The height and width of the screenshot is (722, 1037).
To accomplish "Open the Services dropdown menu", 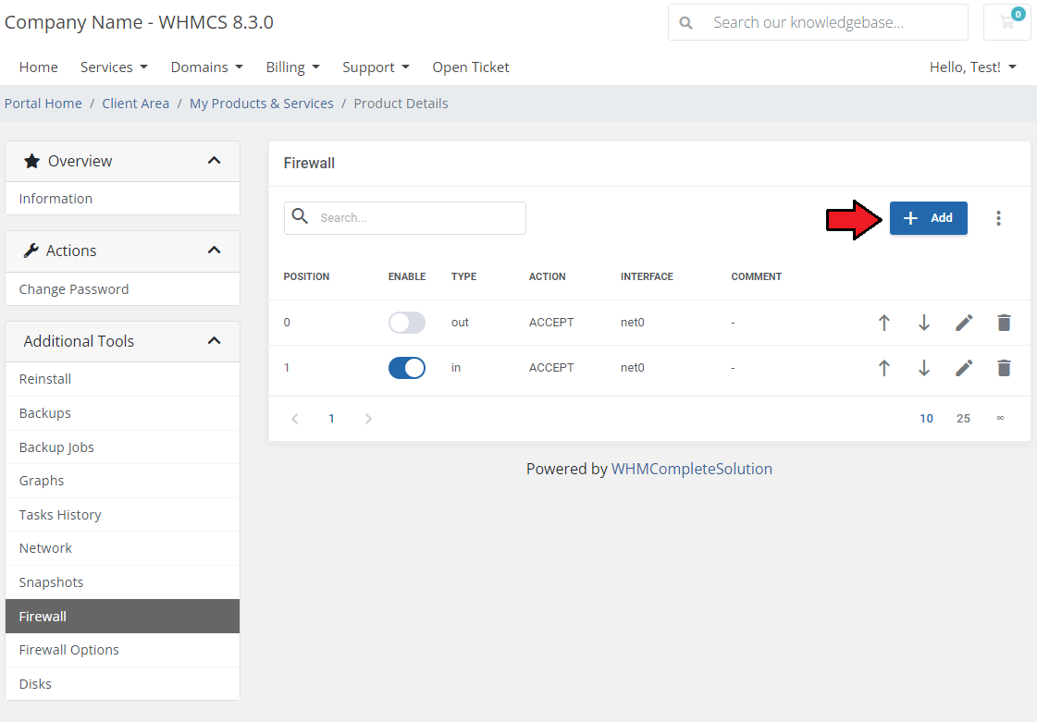I will pyautogui.click(x=114, y=67).
